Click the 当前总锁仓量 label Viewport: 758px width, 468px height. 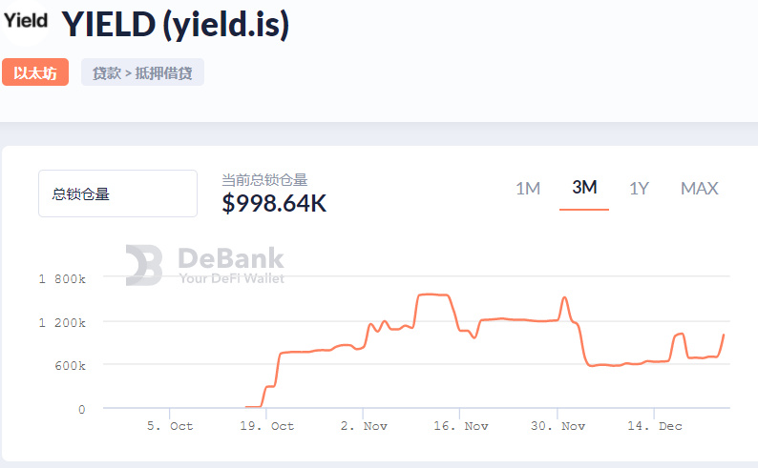pyautogui.click(x=264, y=179)
